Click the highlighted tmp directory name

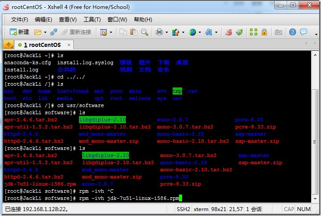(x=177, y=91)
